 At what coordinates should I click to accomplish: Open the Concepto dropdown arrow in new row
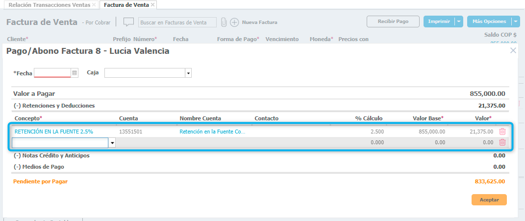[x=112, y=143]
